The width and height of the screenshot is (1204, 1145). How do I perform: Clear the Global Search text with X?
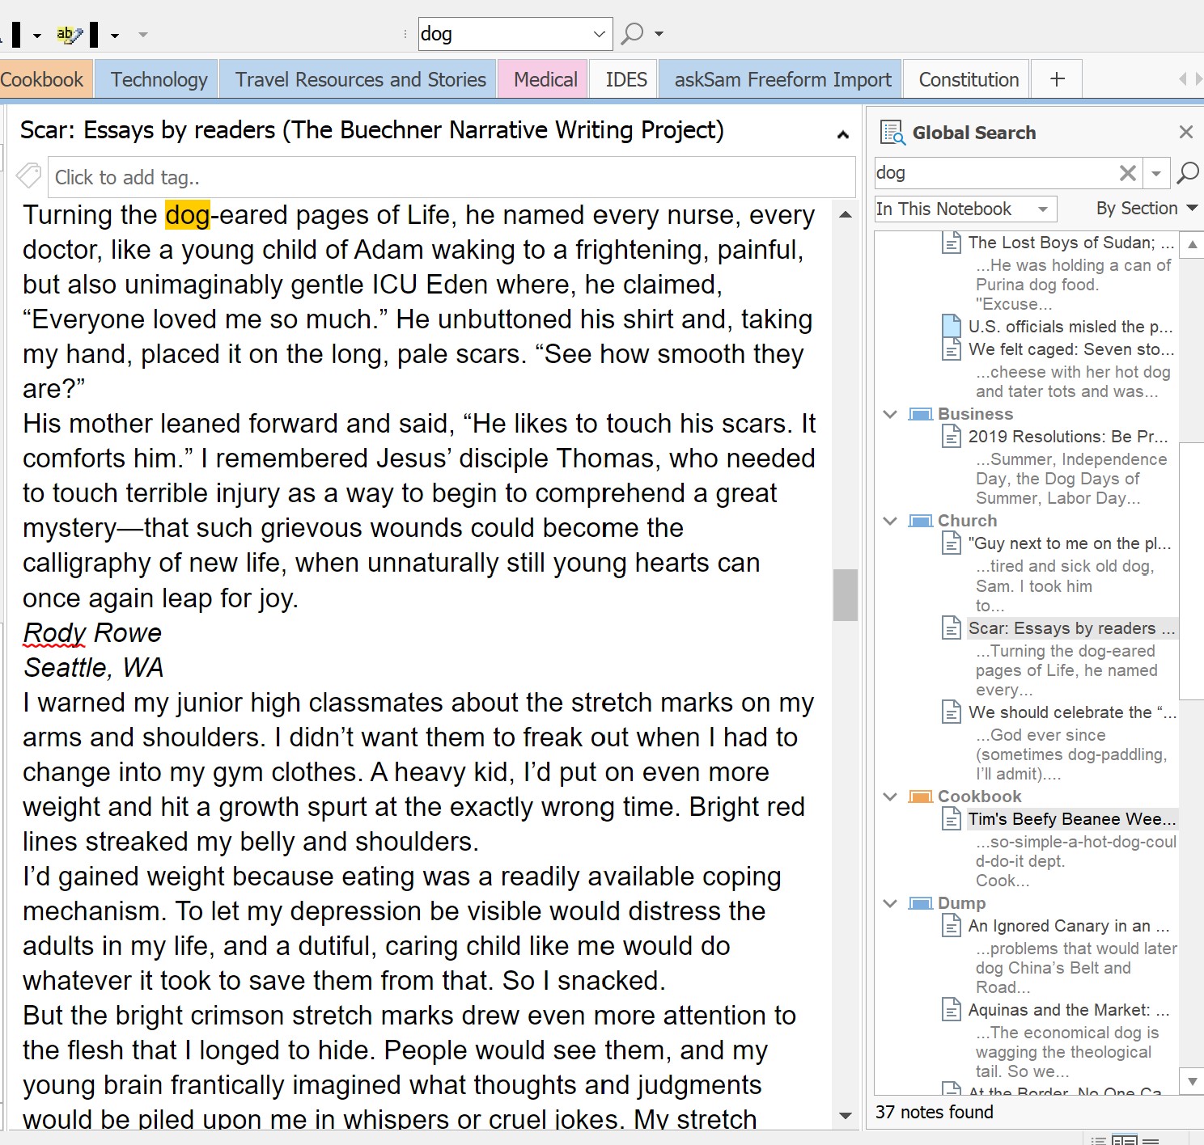1127,172
